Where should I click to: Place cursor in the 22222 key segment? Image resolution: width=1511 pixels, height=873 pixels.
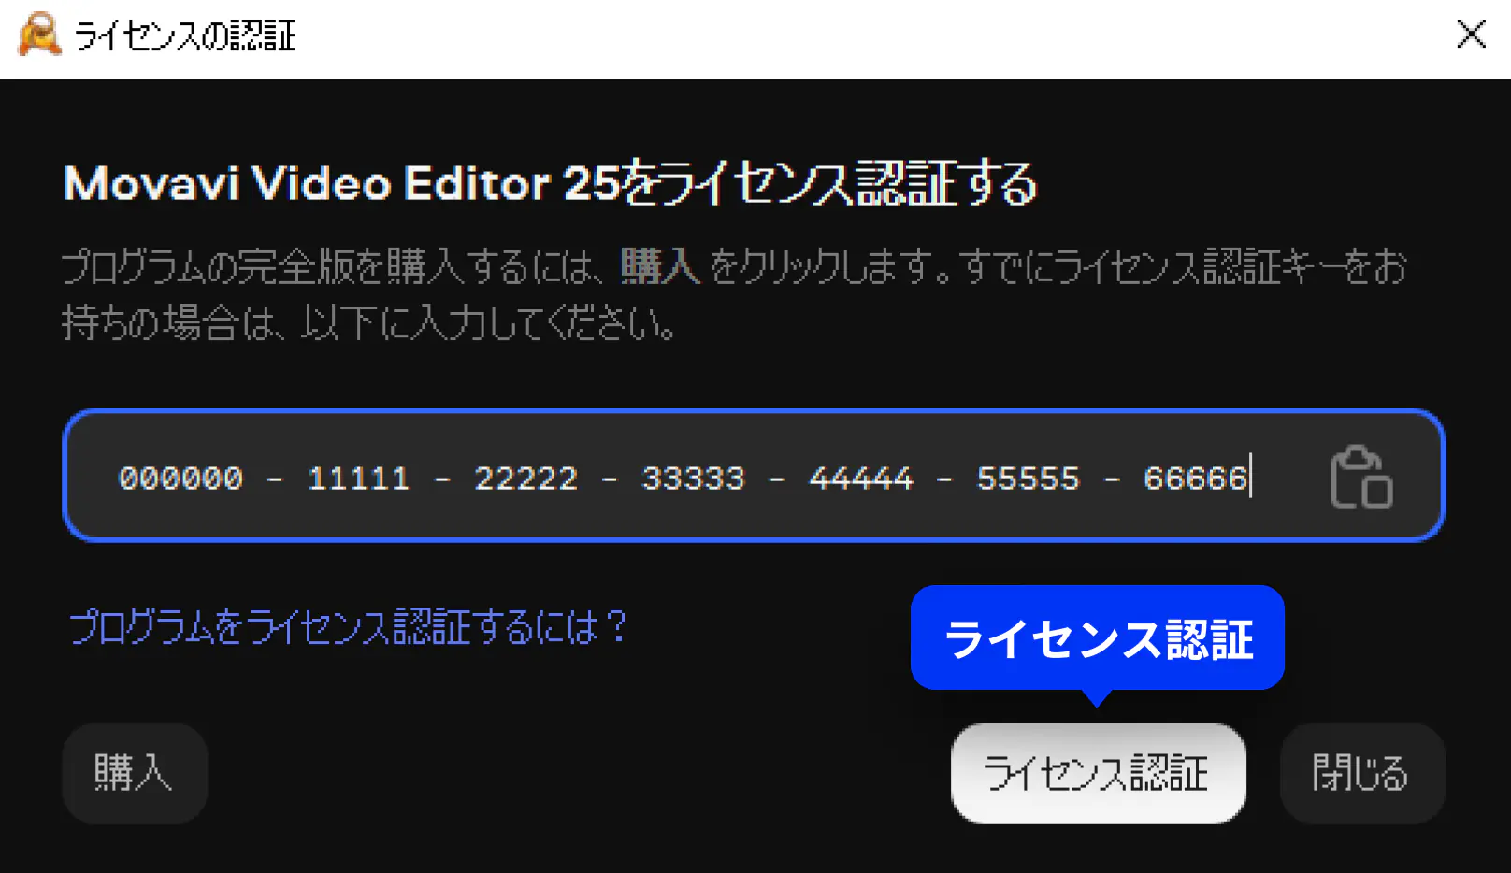pos(526,479)
